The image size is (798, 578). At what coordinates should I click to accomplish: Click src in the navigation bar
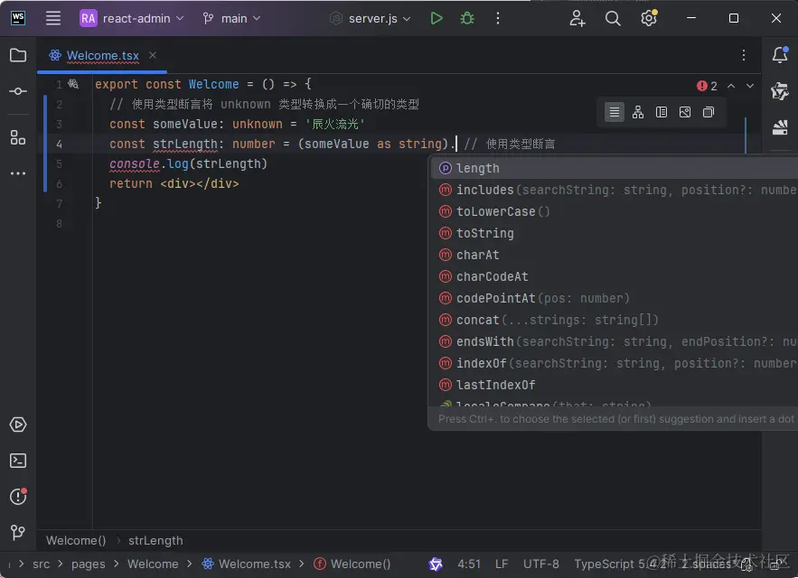(42, 564)
